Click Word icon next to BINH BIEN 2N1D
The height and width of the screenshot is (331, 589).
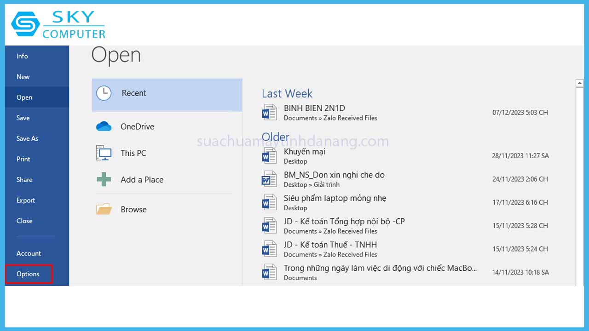tap(269, 113)
